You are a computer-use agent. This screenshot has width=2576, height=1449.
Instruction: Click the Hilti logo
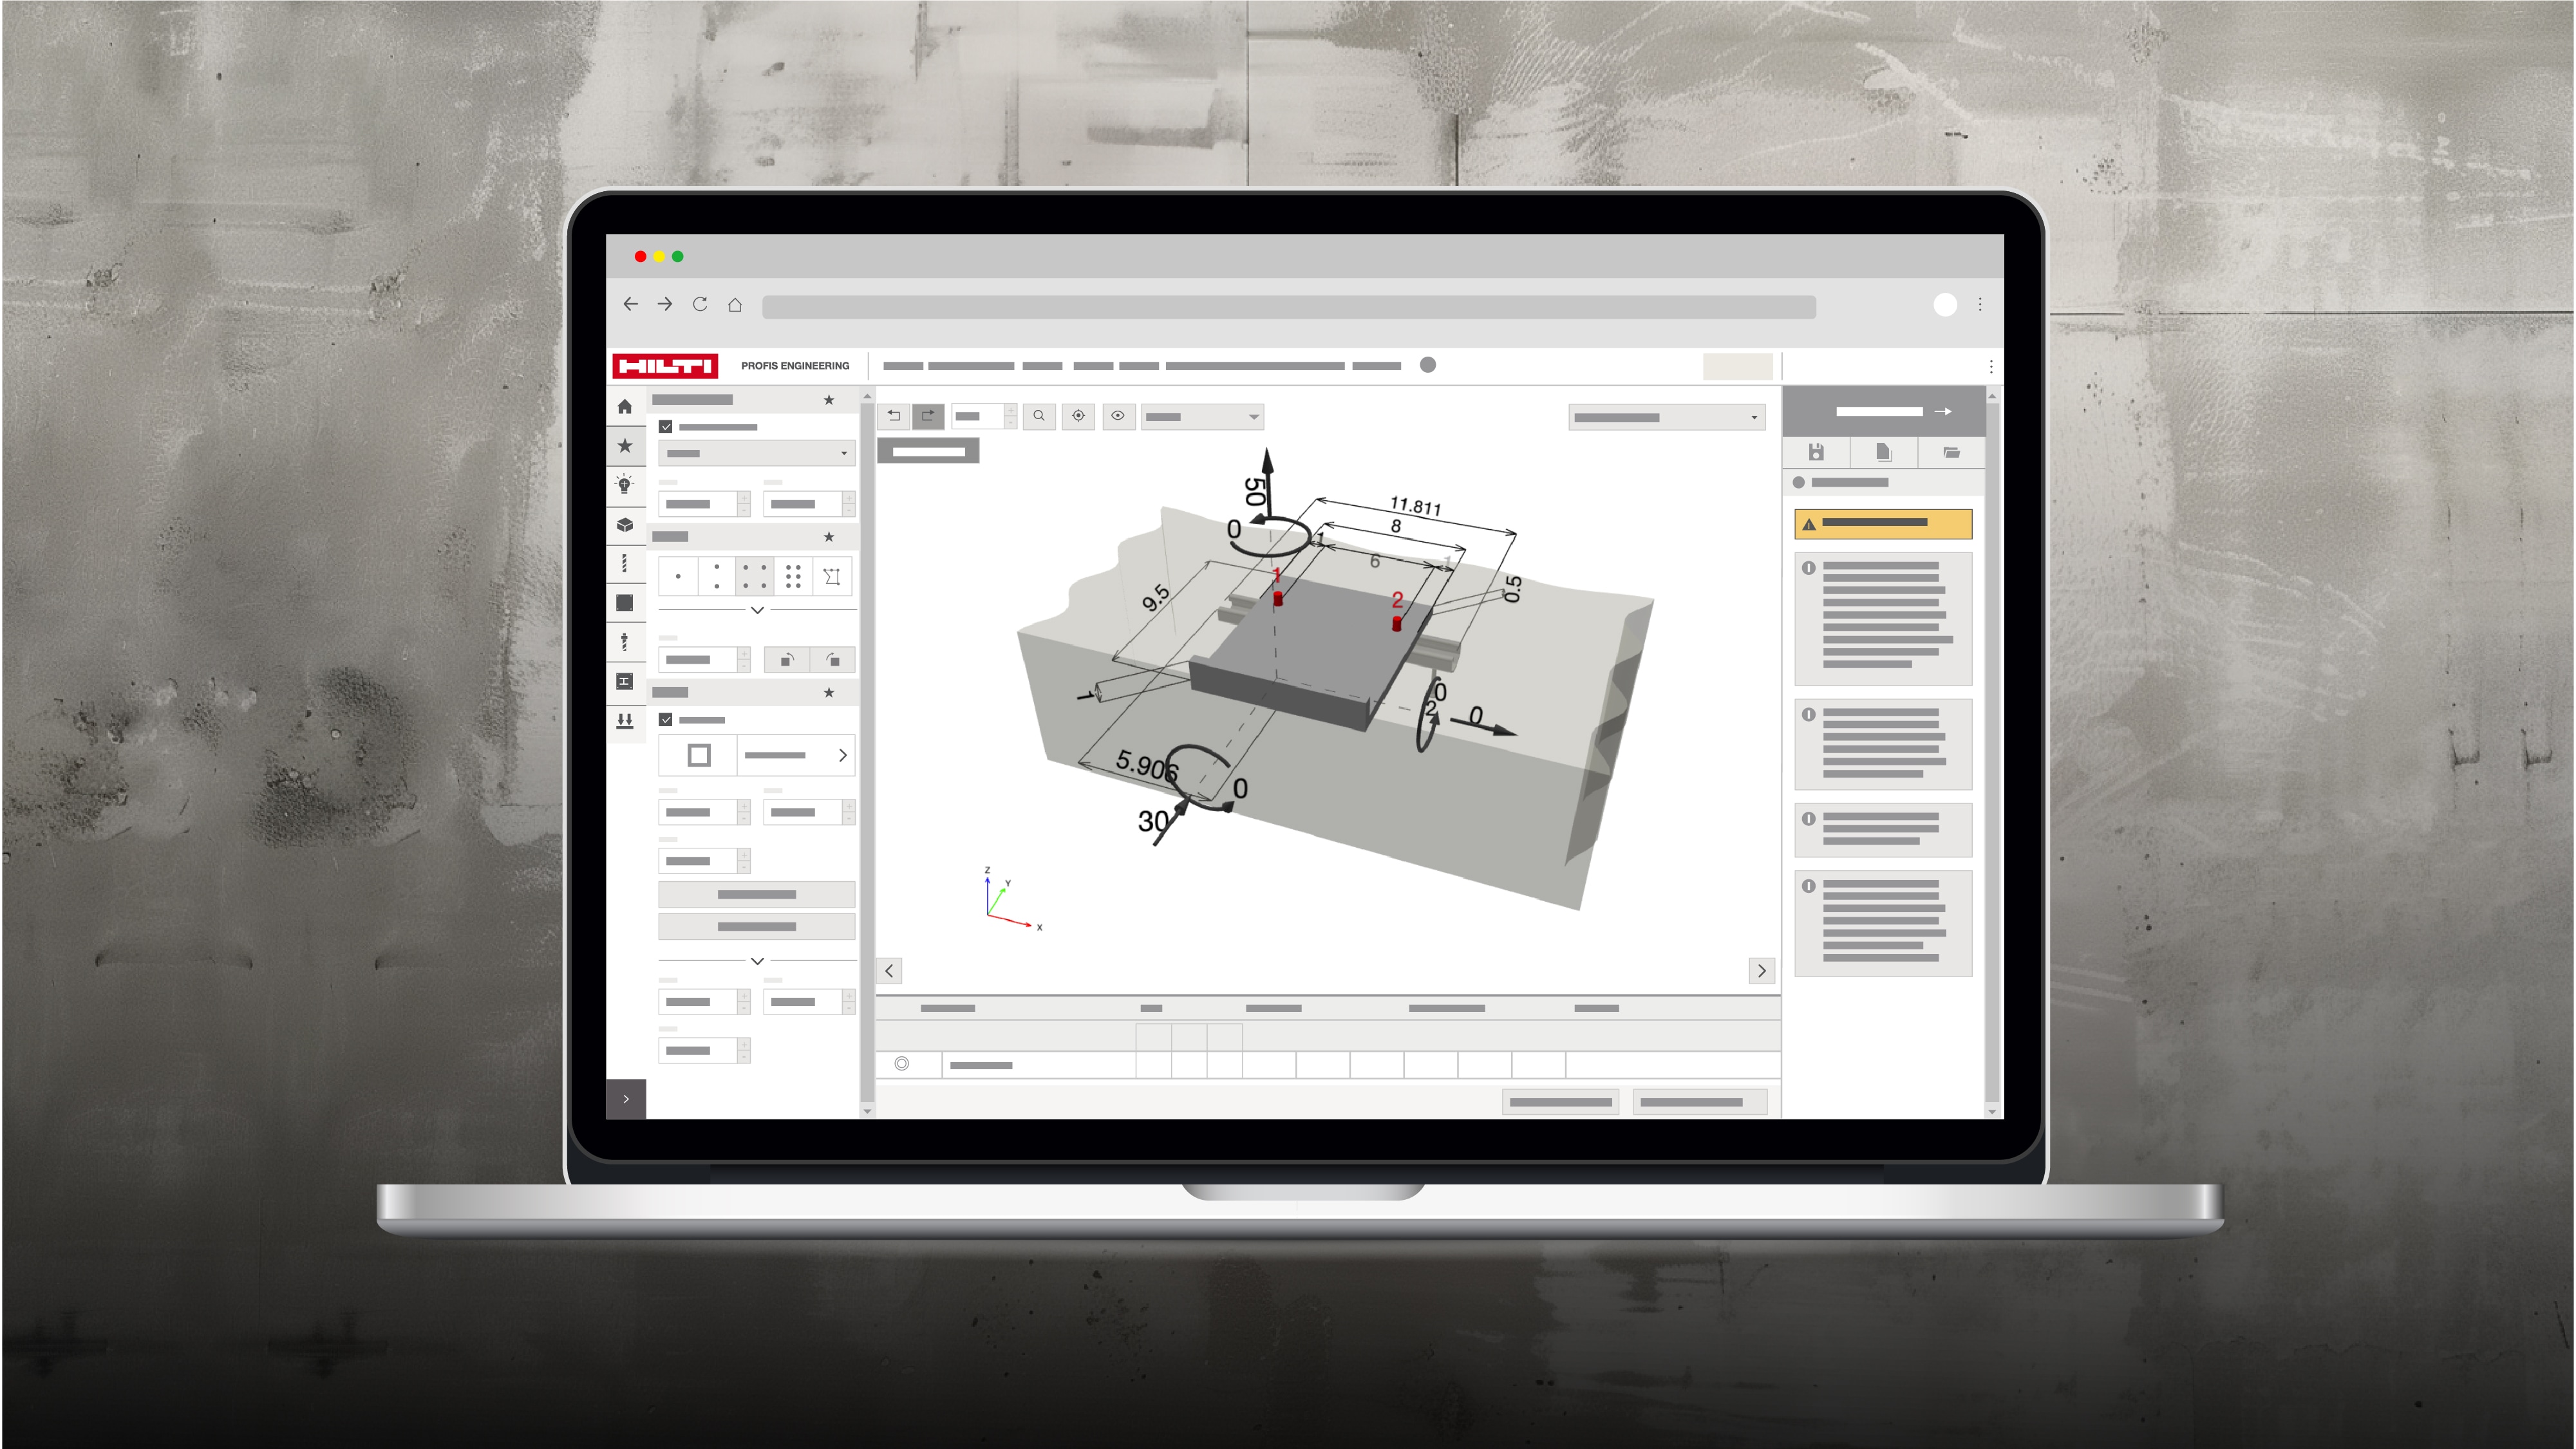pos(665,366)
